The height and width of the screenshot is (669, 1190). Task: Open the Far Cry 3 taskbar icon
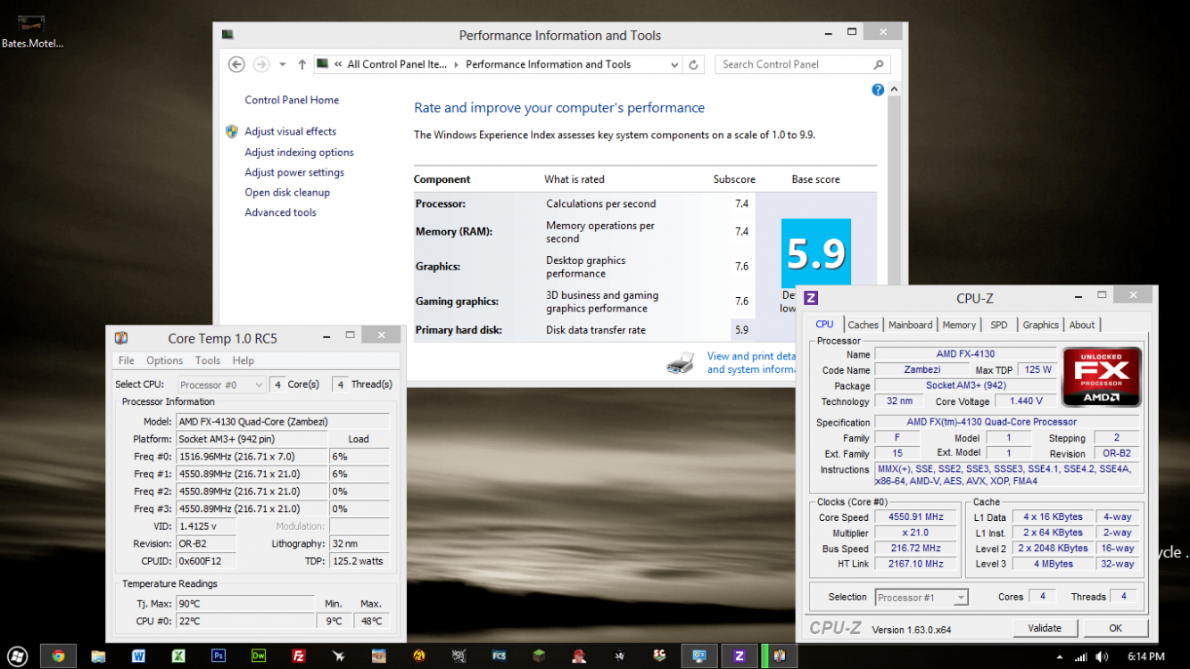[500, 656]
